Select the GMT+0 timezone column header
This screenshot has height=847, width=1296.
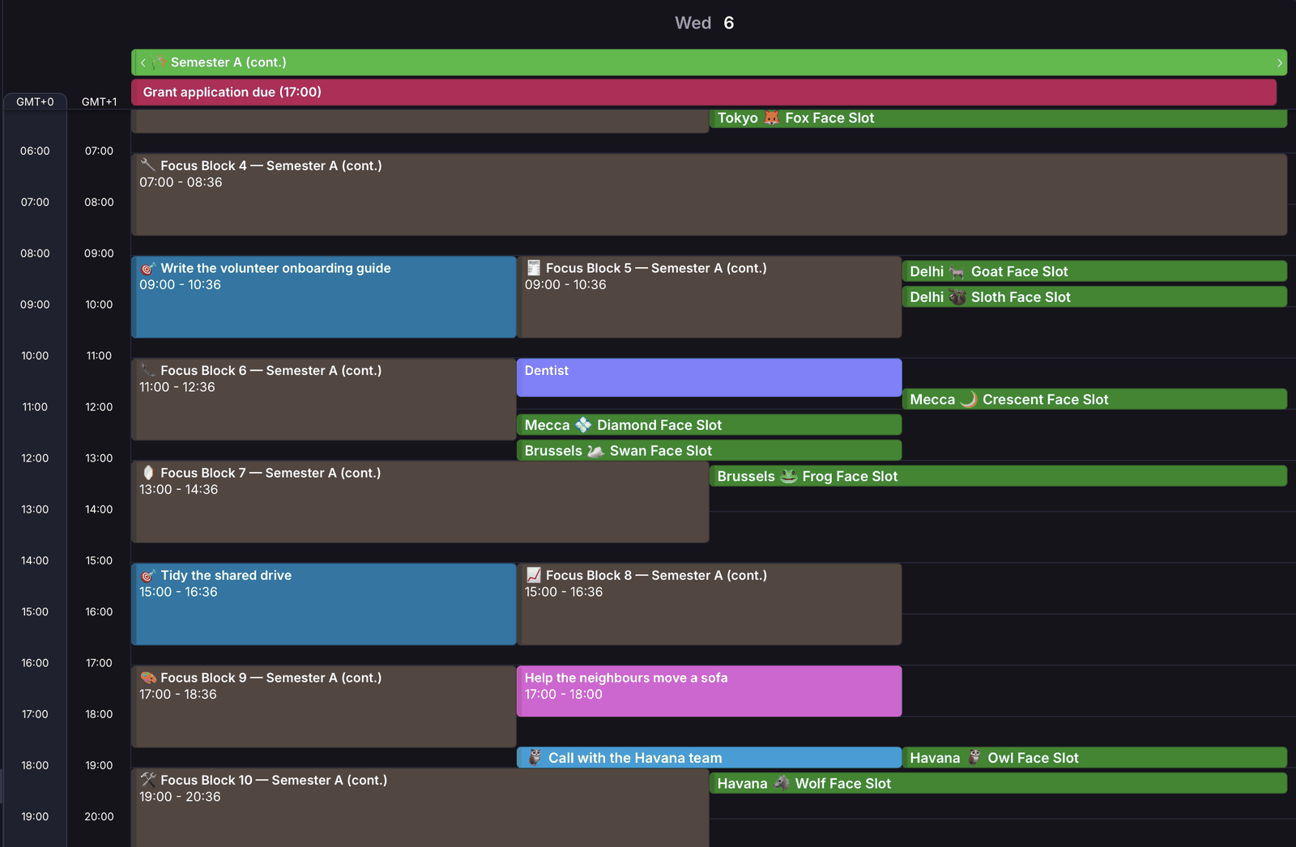[x=35, y=102]
